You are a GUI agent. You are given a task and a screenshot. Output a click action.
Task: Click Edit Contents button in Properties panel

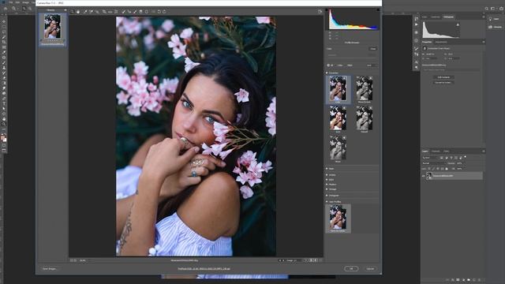coord(443,77)
